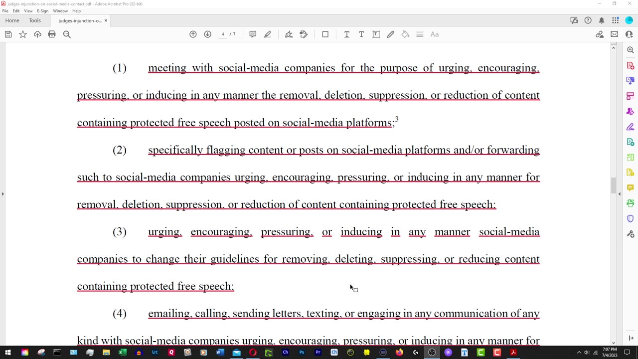Screen dimensions: 638x359
Task: Open Fill & Sign tool in right pane
Action: (x=631, y=127)
